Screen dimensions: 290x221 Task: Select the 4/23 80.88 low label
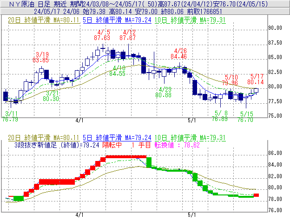pos(163,92)
